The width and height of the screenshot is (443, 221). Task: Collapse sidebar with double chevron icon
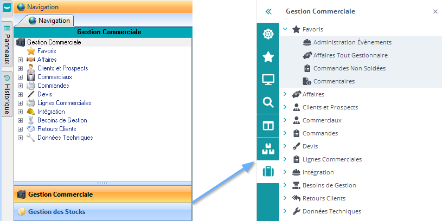[x=268, y=11]
